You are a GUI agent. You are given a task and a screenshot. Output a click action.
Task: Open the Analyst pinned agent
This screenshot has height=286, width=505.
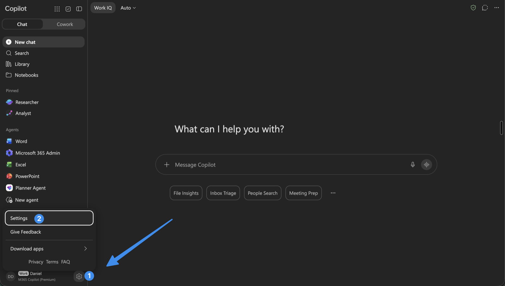click(x=44, y=113)
